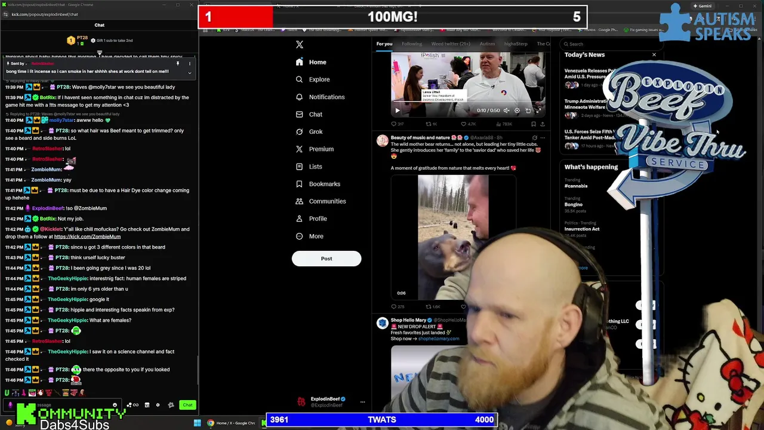Enter fullscreen on the iPolish video
764x430 pixels.
(538, 110)
